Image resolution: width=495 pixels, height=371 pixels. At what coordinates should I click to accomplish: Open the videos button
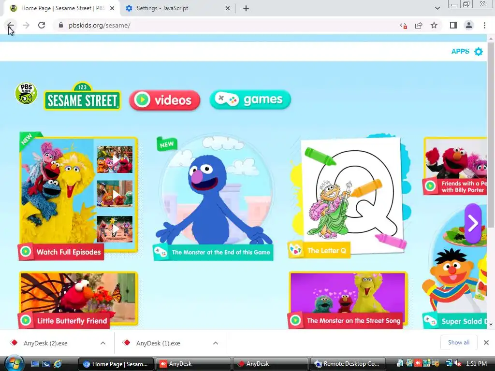[164, 100]
